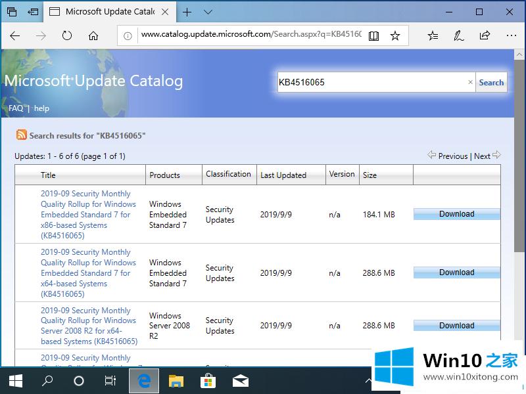Open Cortana circle icon
Image resolution: width=526 pixels, height=394 pixels.
click(78, 381)
